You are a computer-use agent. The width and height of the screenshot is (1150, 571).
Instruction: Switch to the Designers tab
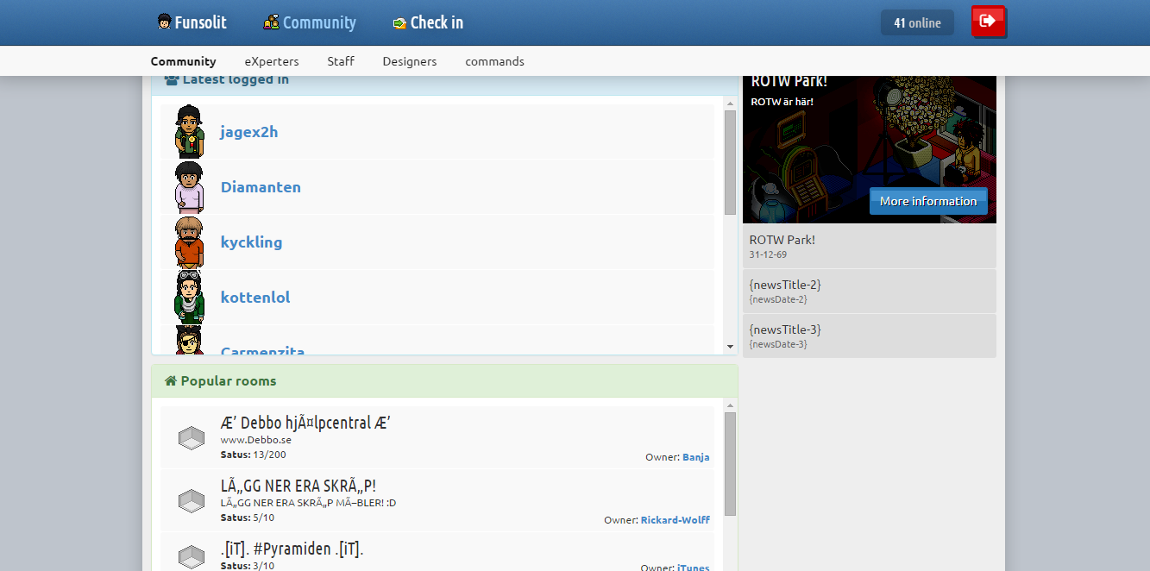[409, 61]
